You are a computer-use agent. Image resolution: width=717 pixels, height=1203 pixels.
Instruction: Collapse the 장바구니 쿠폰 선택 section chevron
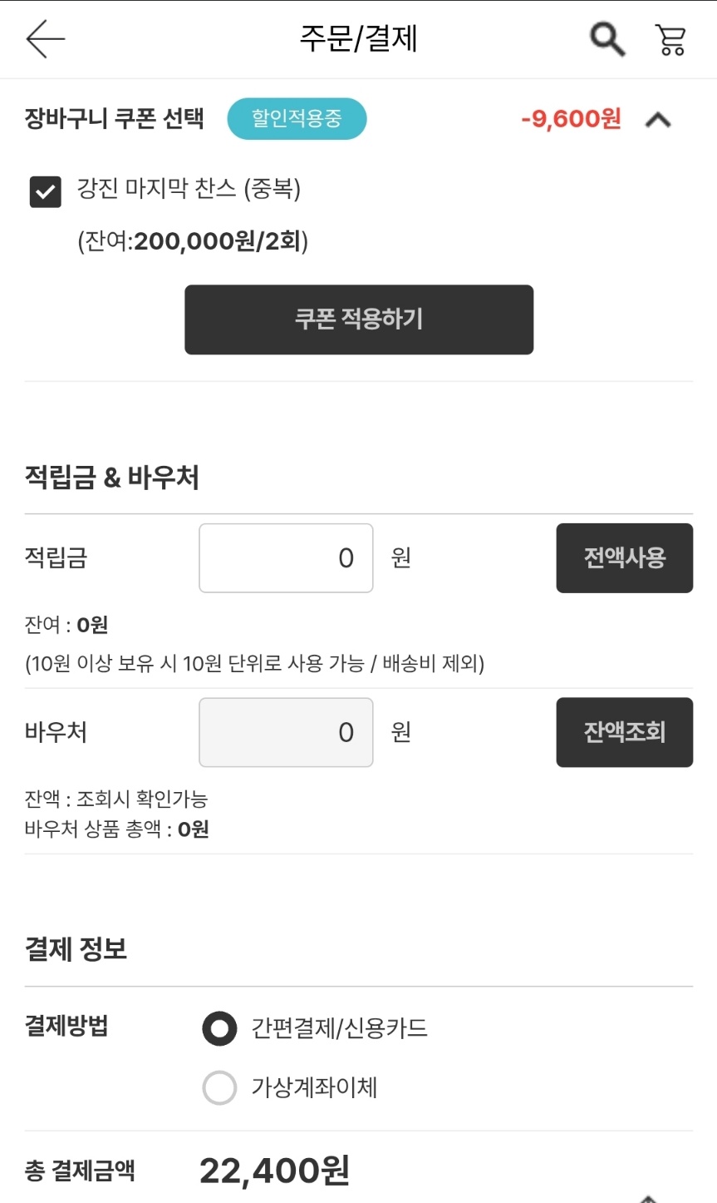pyautogui.click(x=658, y=120)
